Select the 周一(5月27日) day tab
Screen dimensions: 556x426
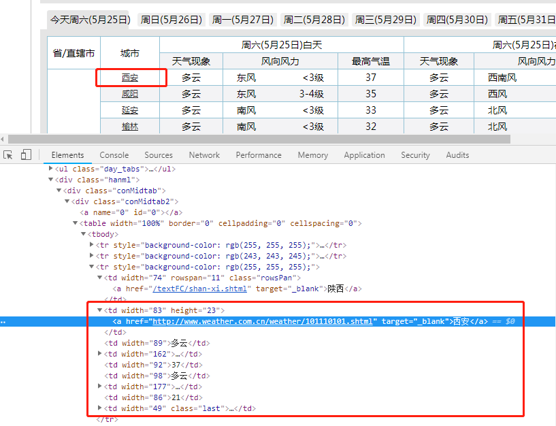(x=243, y=20)
